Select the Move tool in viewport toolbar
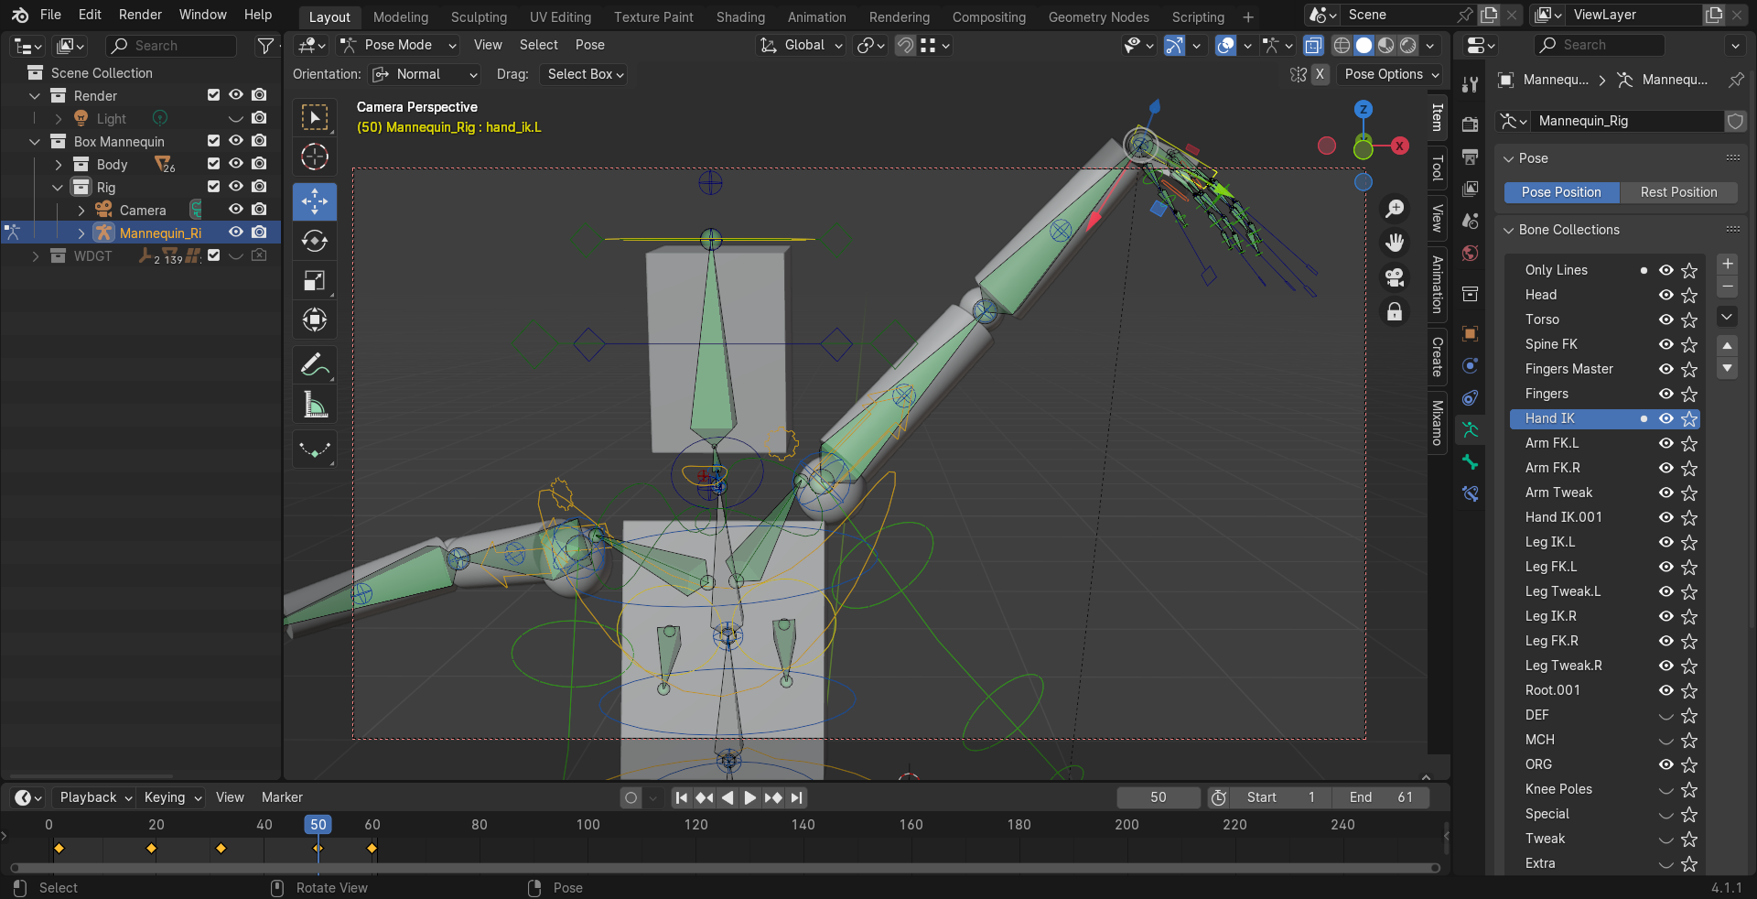 (x=315, y=201)
